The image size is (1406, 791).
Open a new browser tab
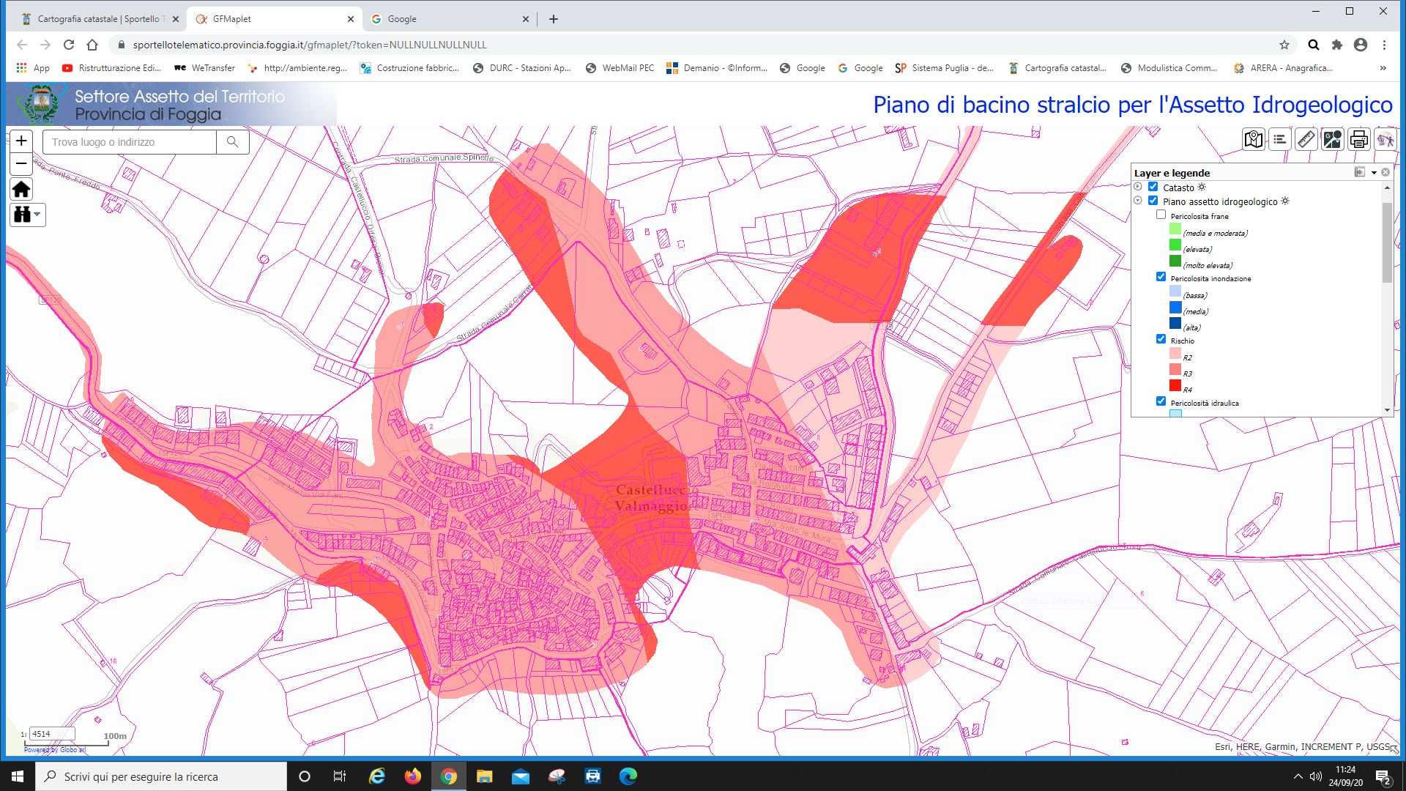click(554, 19)
